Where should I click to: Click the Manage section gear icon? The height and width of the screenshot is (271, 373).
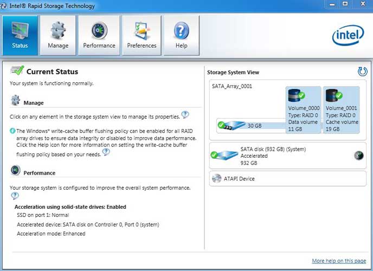tap(16, 100)
